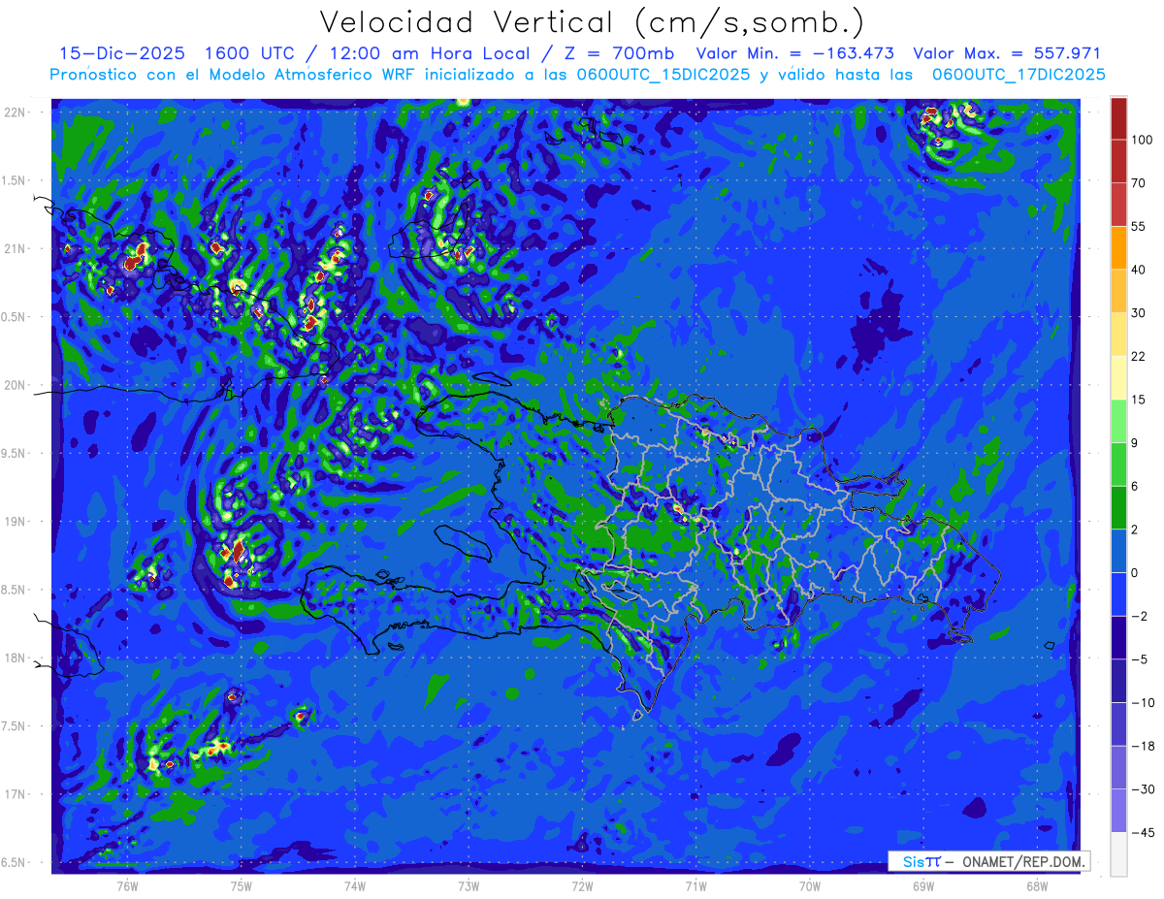
Task: Click the "6.5N" latitude label
Action: point(16,862)
